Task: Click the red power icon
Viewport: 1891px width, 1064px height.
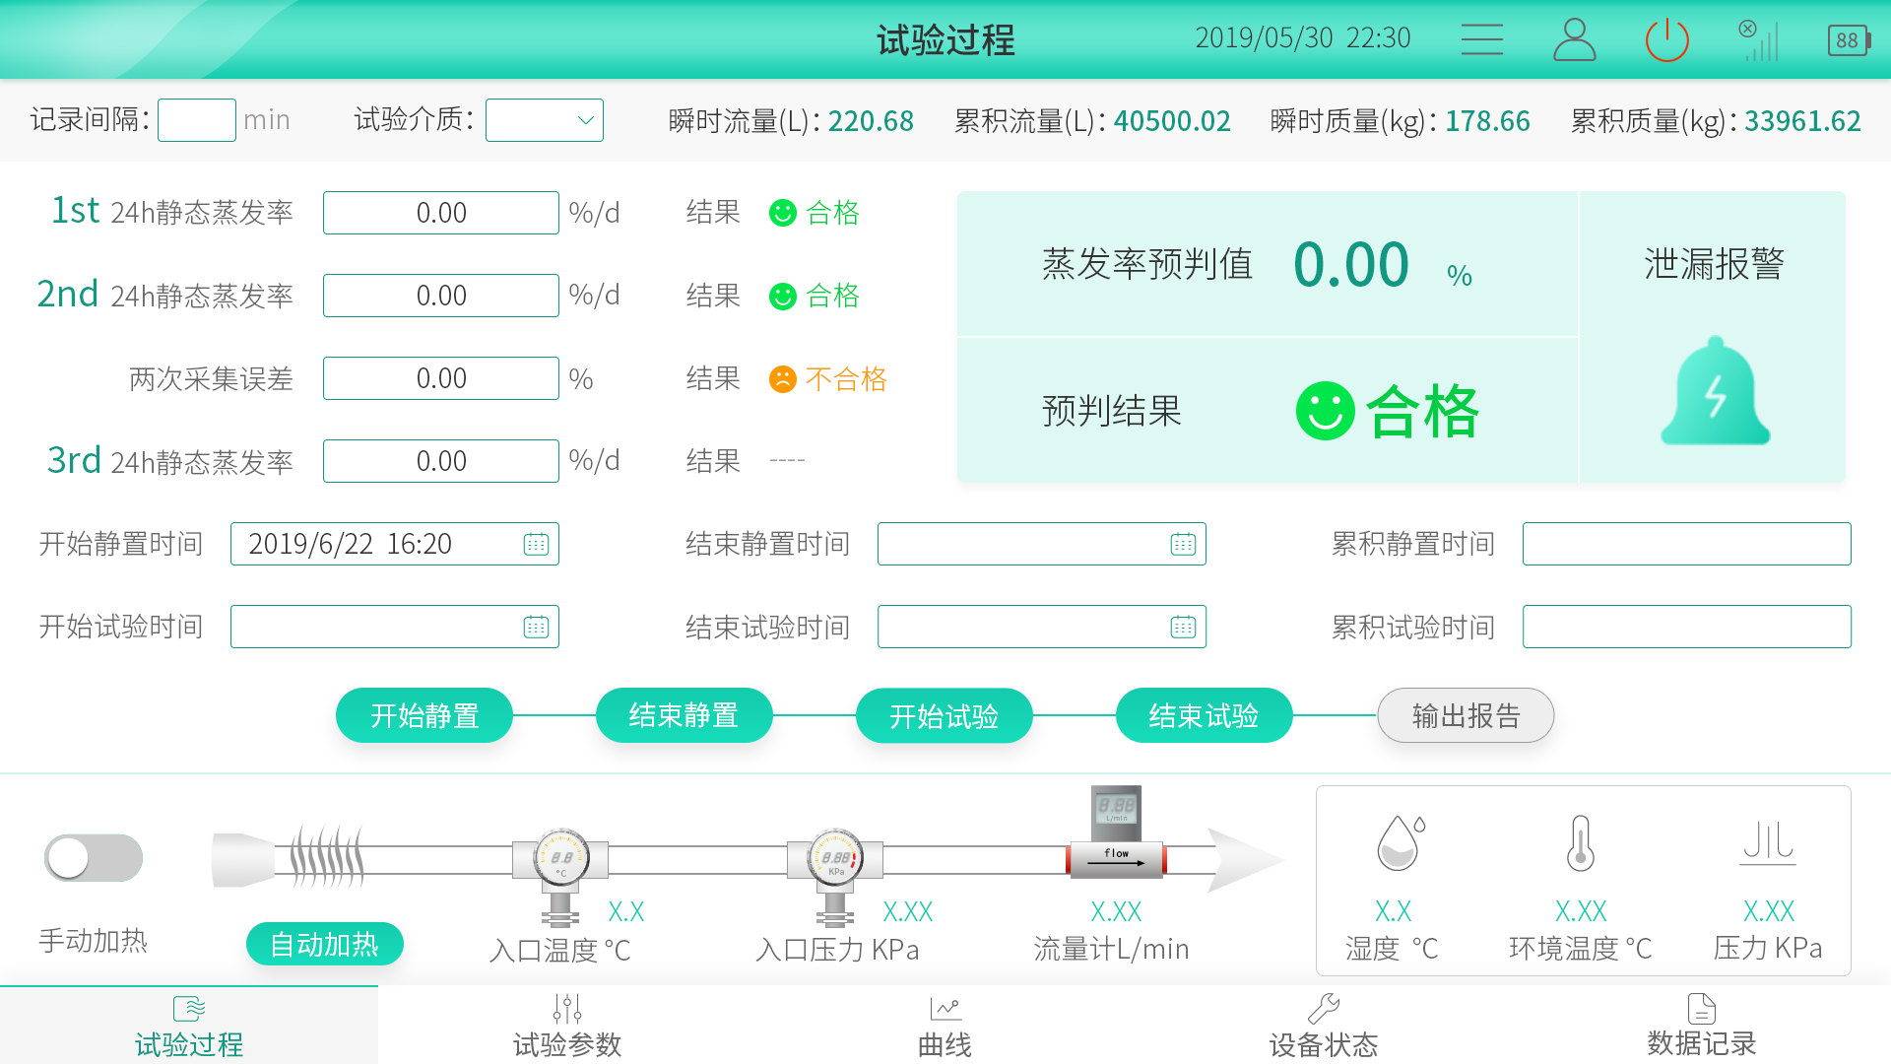Action: tap(1666, 40)
